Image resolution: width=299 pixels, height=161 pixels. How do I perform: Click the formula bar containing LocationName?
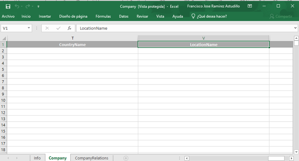tap(184, 28)
